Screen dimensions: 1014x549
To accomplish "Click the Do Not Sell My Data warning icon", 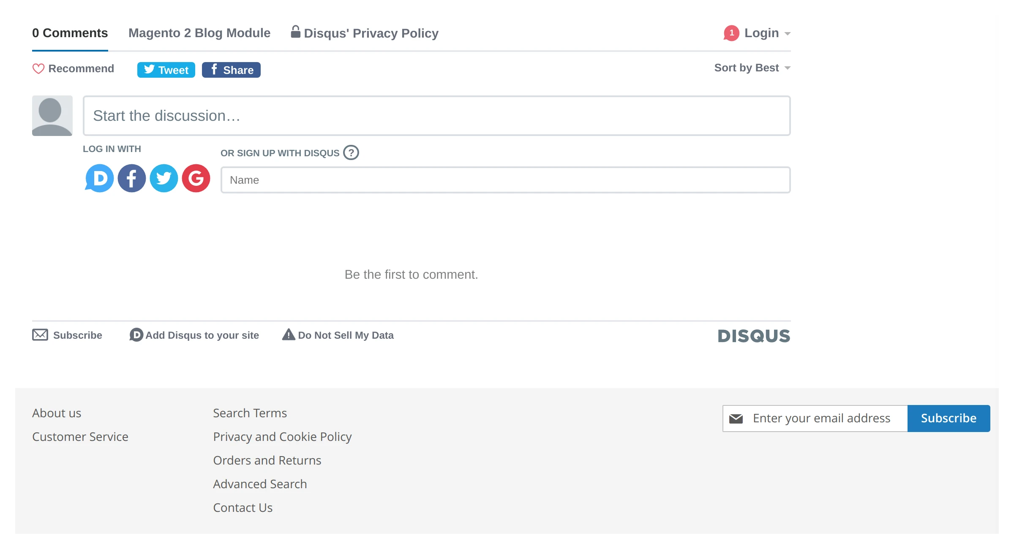I will (288, 334).
